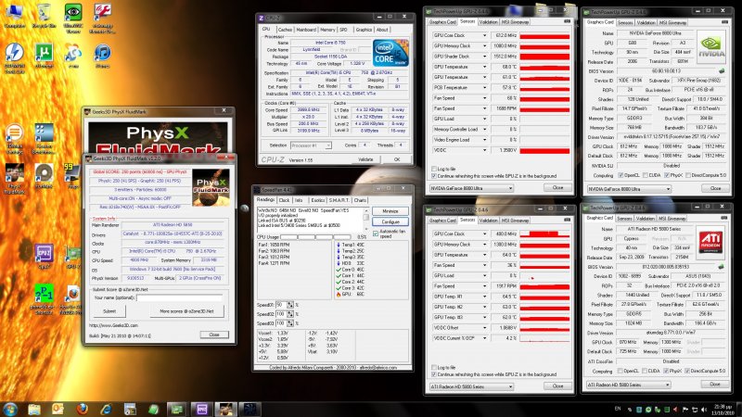Toggle the PhysX checkbox in NVIDIA GPU-Z
Screen dimensions: 742x417
(667, 175)
